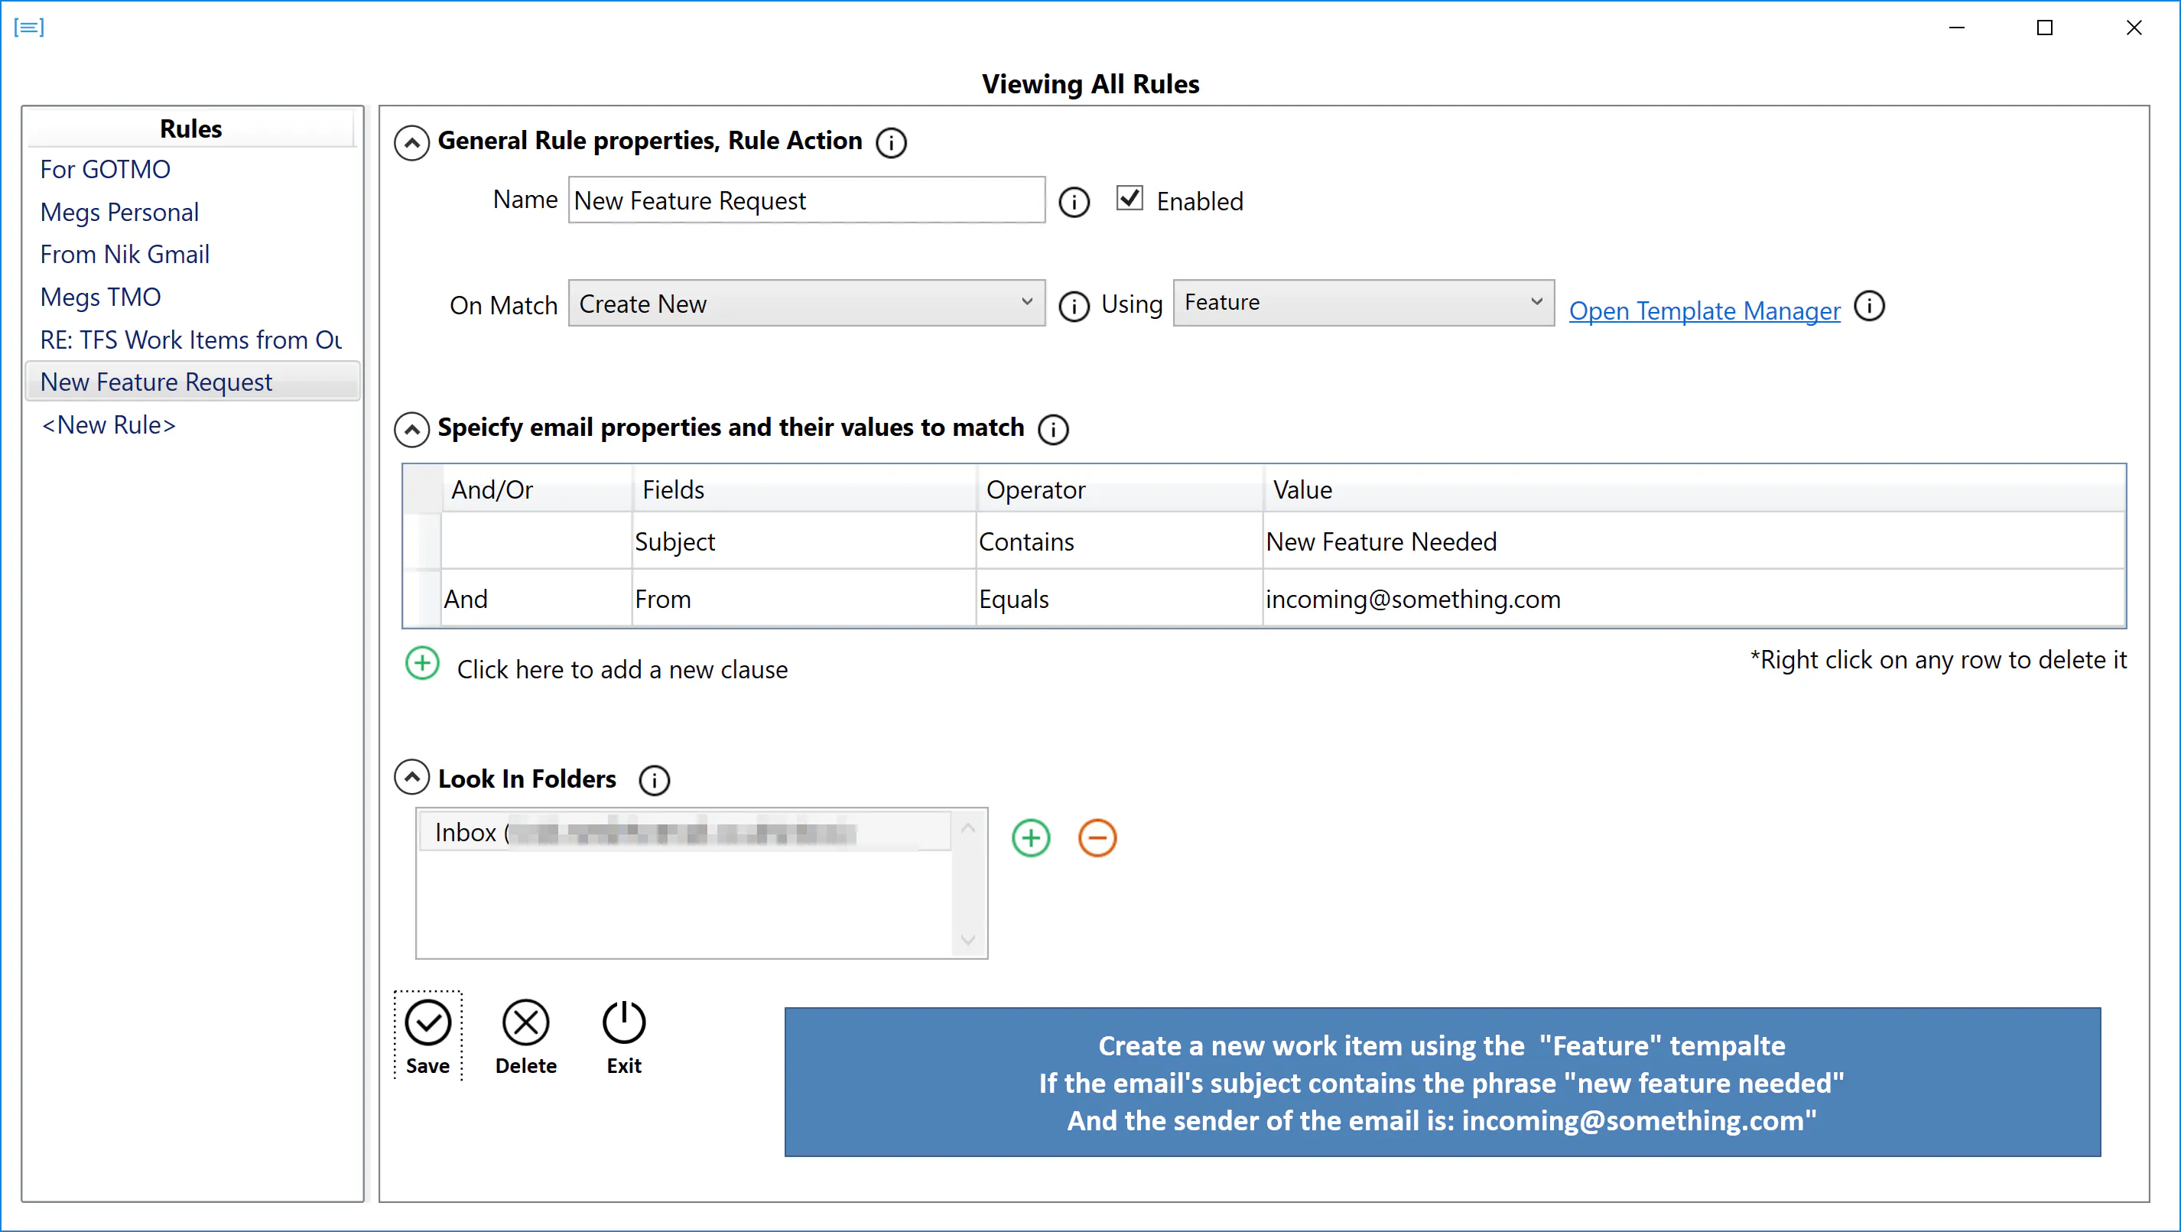Click the Fields column header
The height and width of the screenshot is (1232, 2181).
click(x=803, y=489)
